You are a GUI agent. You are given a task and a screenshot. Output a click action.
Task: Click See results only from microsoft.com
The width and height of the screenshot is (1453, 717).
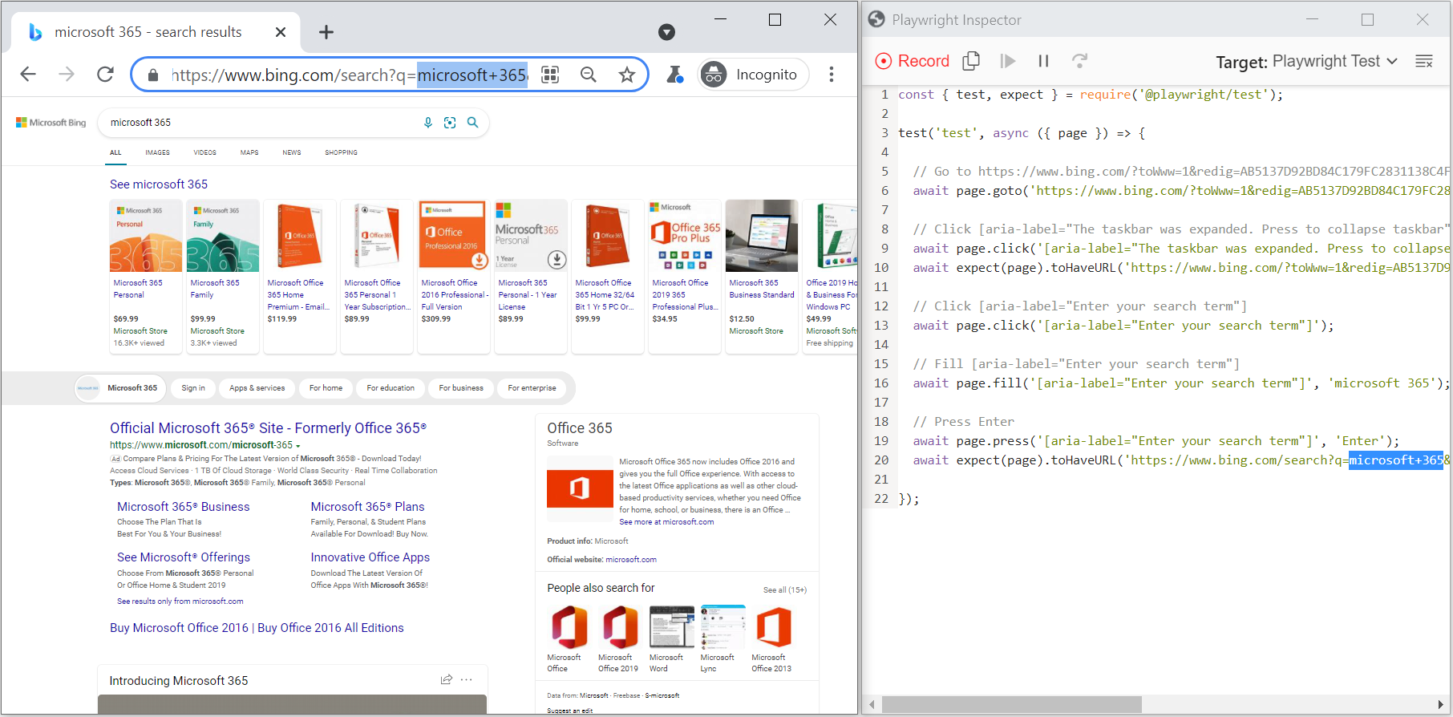(x=180, y=602)
